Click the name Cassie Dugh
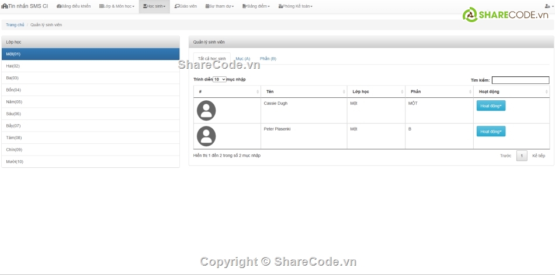 pyautogui.click(x=276, y=104)
